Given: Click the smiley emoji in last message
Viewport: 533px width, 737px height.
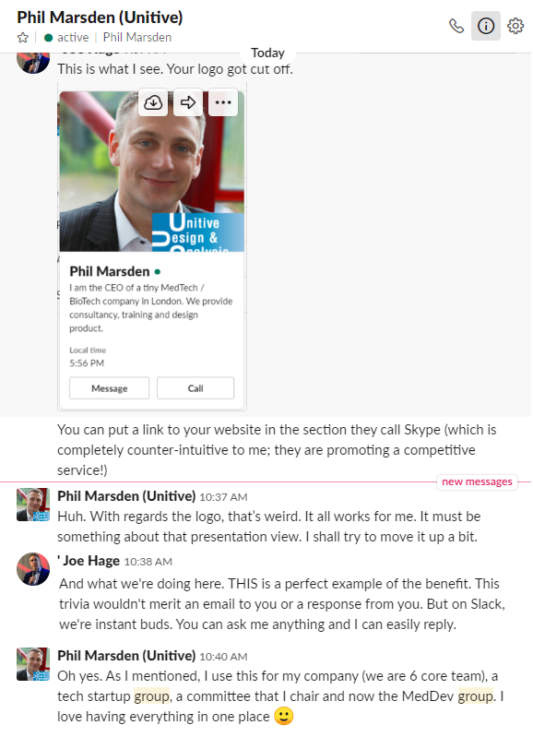Looking at the screenshot, I should tap(283, 717).
